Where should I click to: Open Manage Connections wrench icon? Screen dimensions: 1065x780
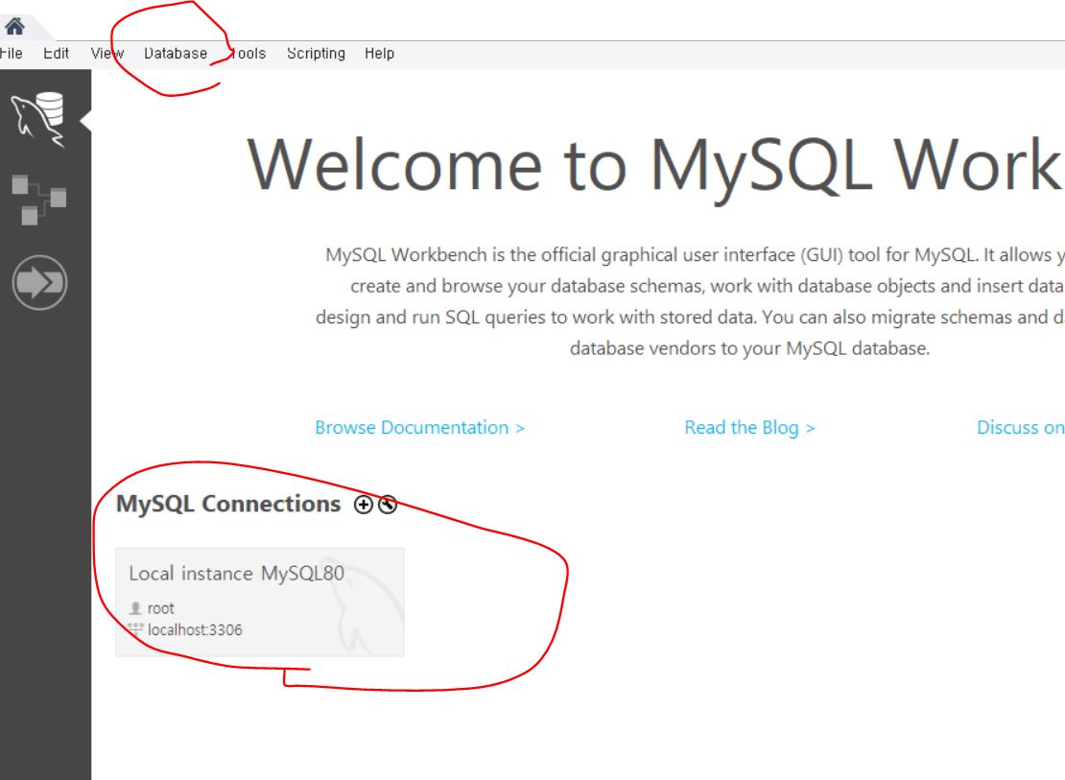tap(388, 504)
